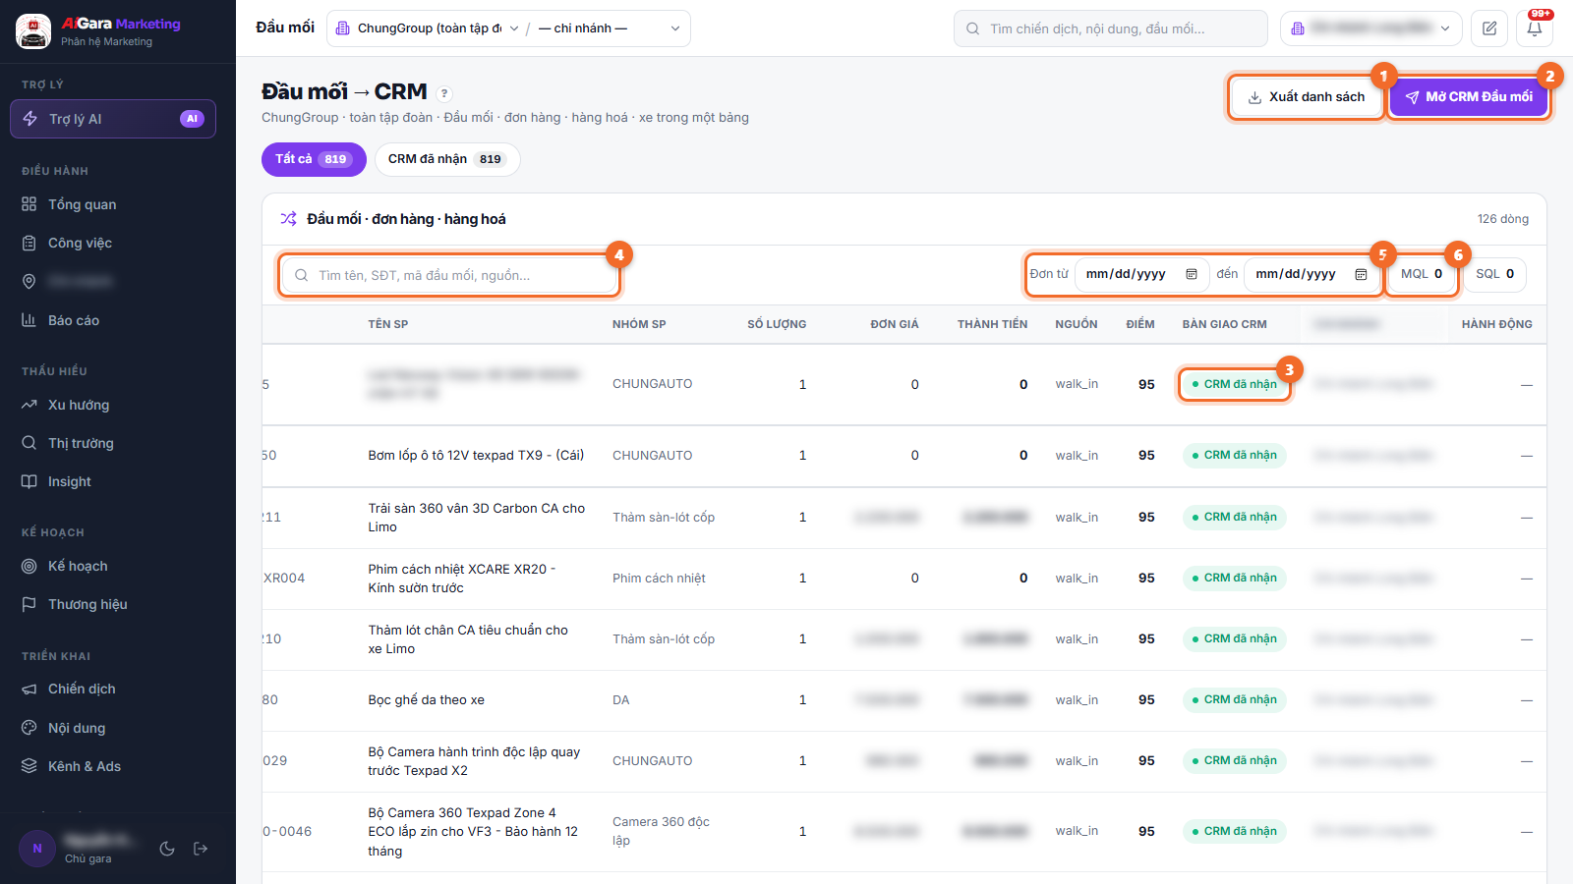This screenshot has width=1573, height=884.
Task: Toggle the SQL 0 filter
Action: coord(1494,274)
